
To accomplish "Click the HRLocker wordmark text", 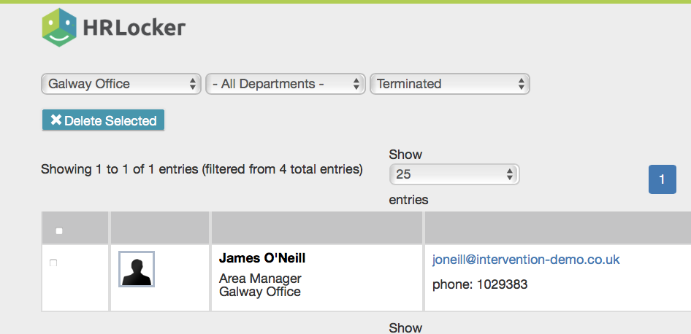I will 136,28.
